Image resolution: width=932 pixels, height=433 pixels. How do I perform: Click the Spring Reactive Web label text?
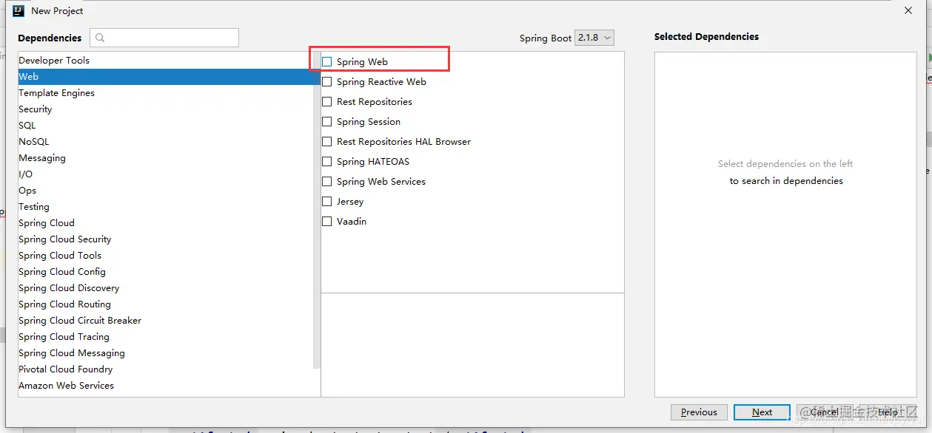[x=381, y=82]
